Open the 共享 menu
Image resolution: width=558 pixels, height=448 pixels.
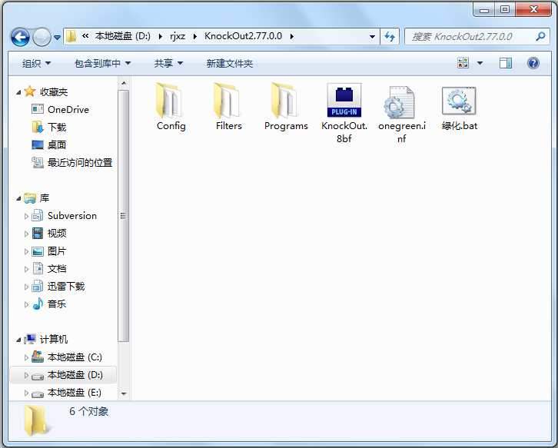point(168,63)
